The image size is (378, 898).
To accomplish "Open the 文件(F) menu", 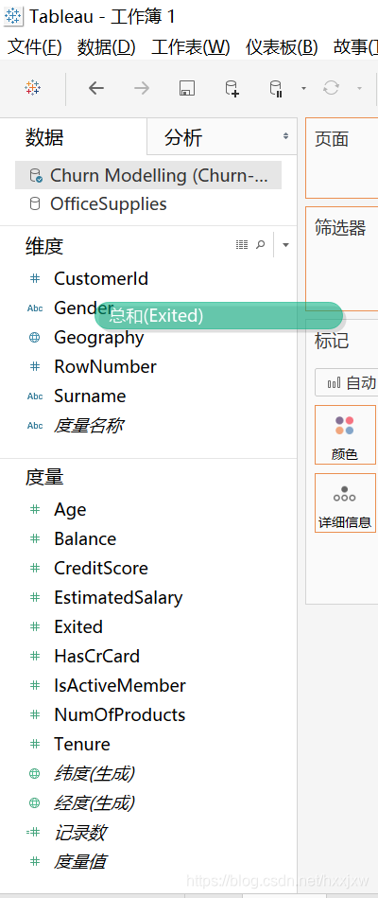I will [34, 47].
